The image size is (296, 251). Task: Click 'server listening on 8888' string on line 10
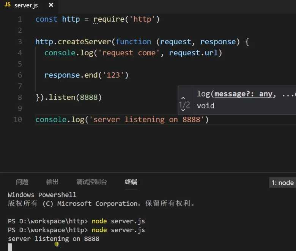147,120
